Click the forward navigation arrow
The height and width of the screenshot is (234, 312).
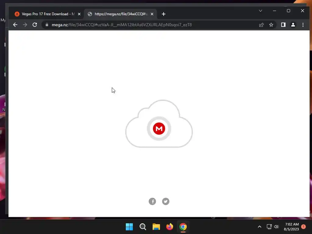(25, 25)
